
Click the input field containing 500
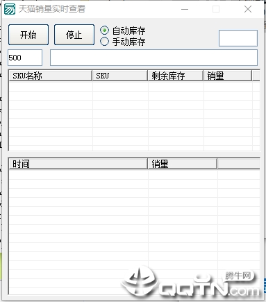[x=25, y=58]
